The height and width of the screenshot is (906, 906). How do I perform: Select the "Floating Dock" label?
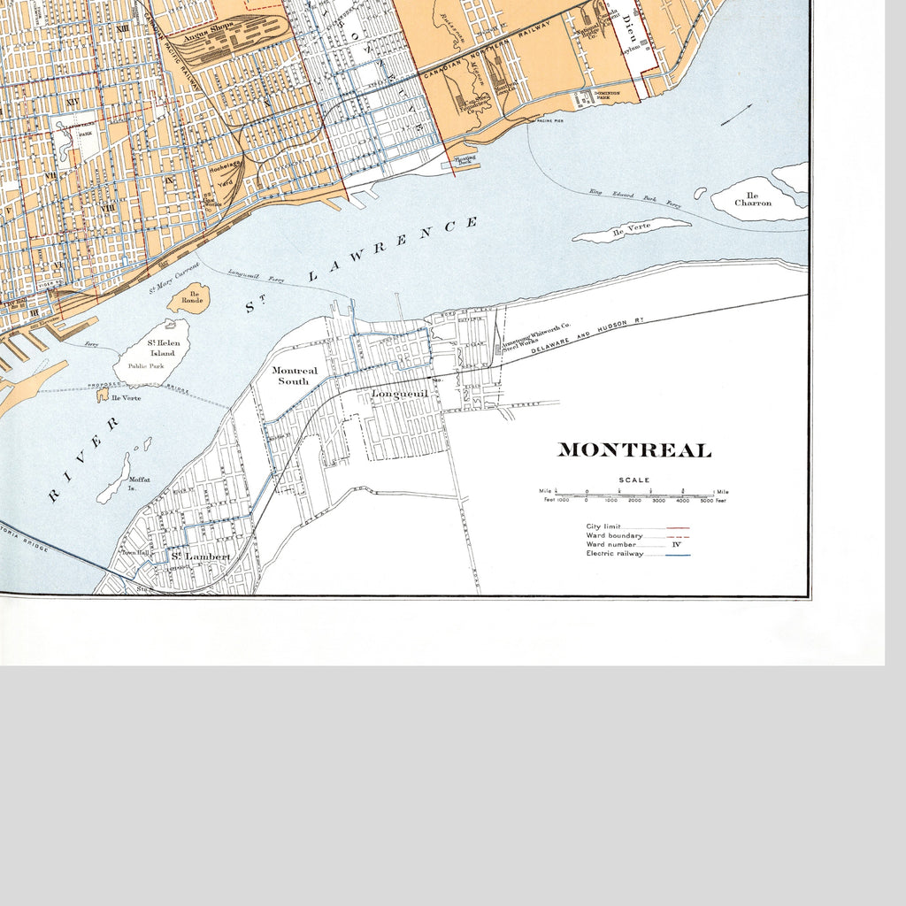[465, 159]
